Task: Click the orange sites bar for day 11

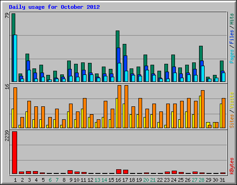Action: point(85,113)
